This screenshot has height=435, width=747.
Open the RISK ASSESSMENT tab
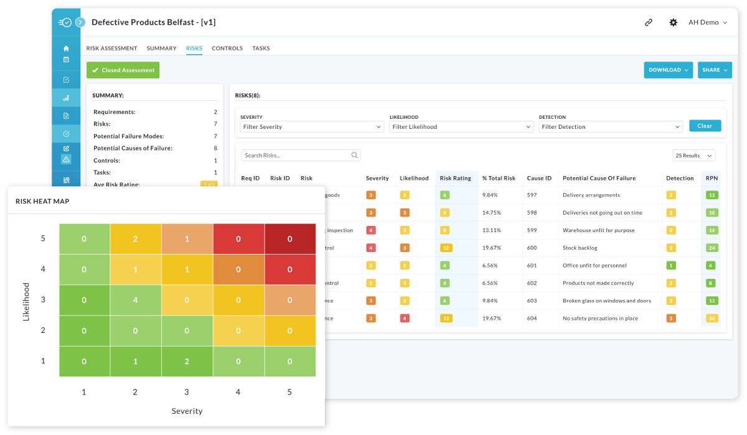click(112, 48)
